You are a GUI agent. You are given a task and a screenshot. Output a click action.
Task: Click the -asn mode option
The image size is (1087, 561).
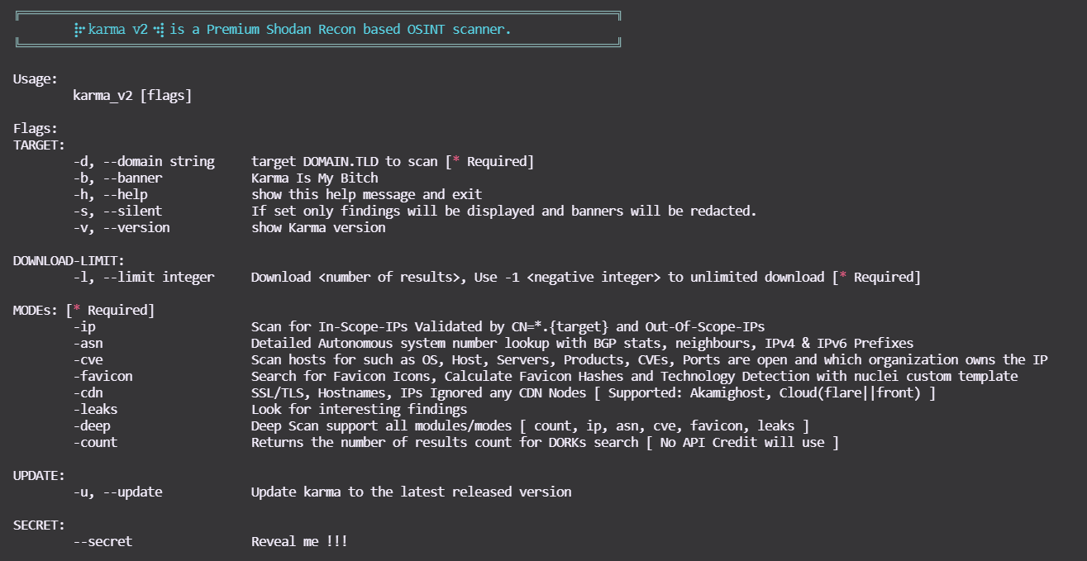click(88, 344)
